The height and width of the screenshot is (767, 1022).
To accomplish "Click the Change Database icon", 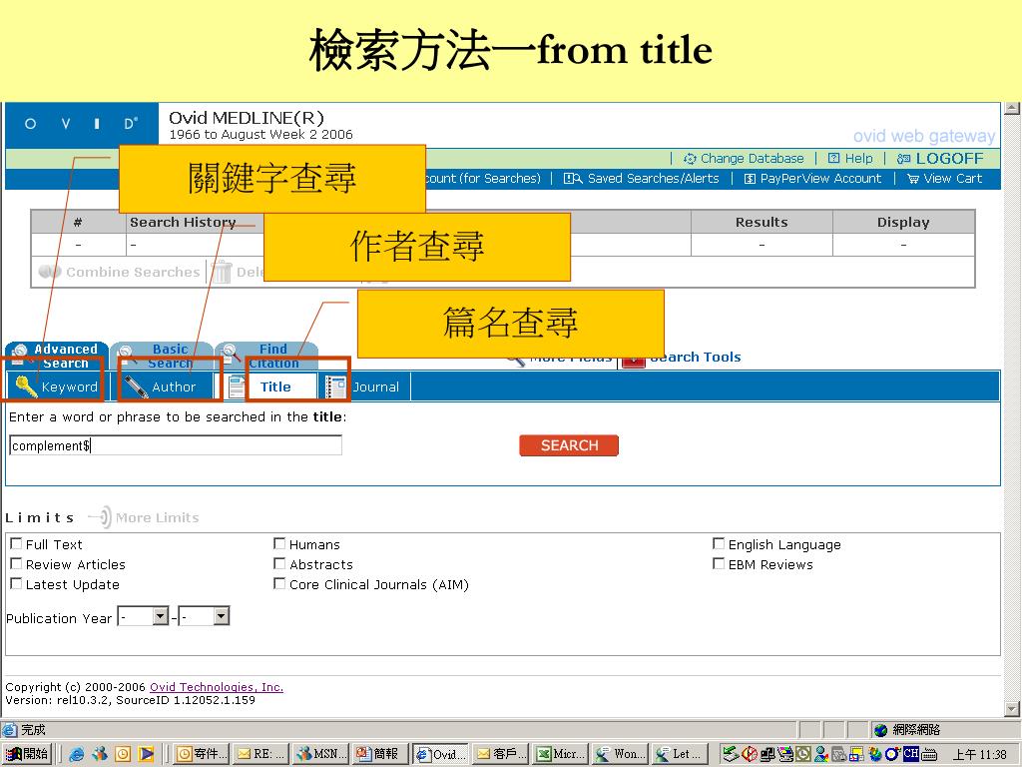I will tap(690, 159).
